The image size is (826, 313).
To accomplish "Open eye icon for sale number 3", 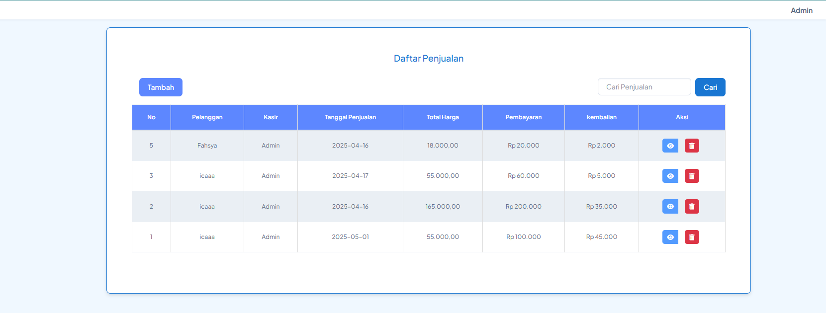I will pos(670,176).
